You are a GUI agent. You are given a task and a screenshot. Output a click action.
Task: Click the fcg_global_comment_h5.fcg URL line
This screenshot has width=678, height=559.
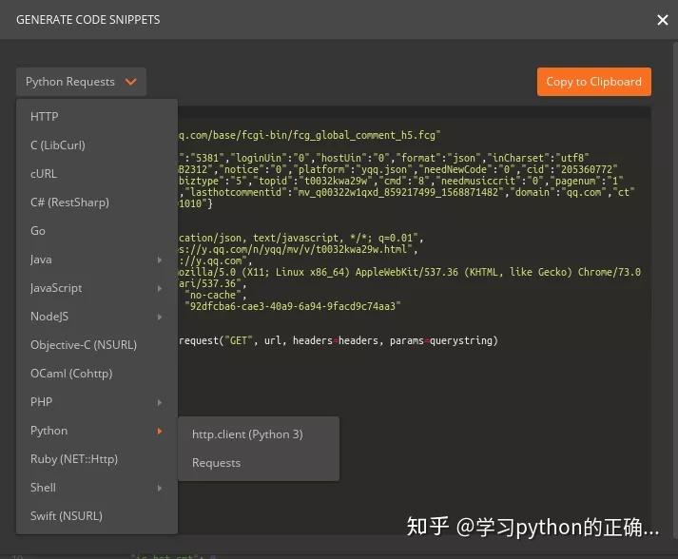tap(309, 135)
